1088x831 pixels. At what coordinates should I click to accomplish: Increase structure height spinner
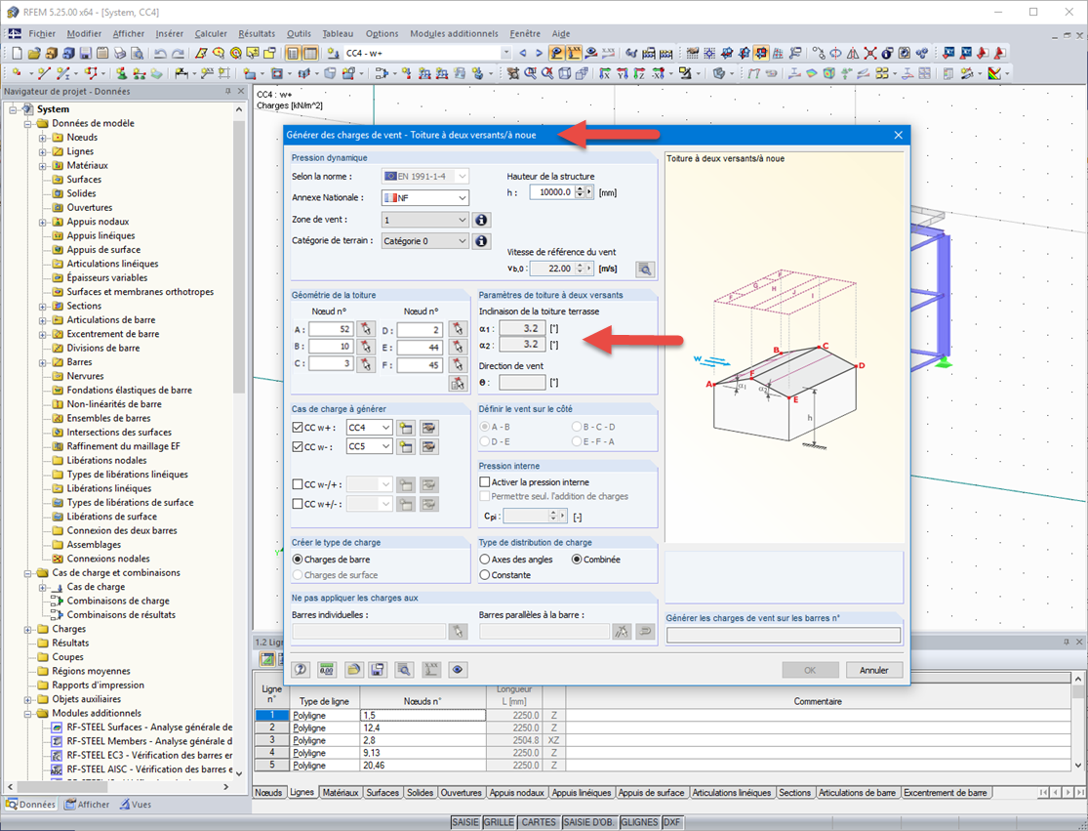pos(580,188)
